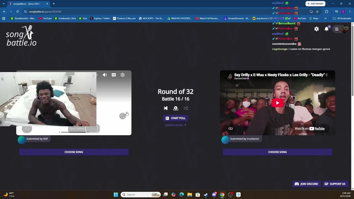Viewport: 354px width, 199px height.
Task: Click the taskbar Search box
Action: coord(141,195)
